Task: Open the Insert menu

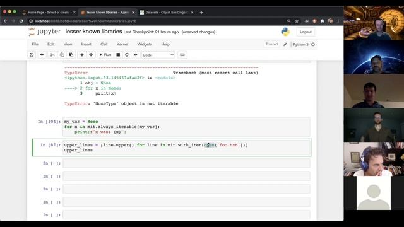Action: pyautogui.click(x=86, y=44)
